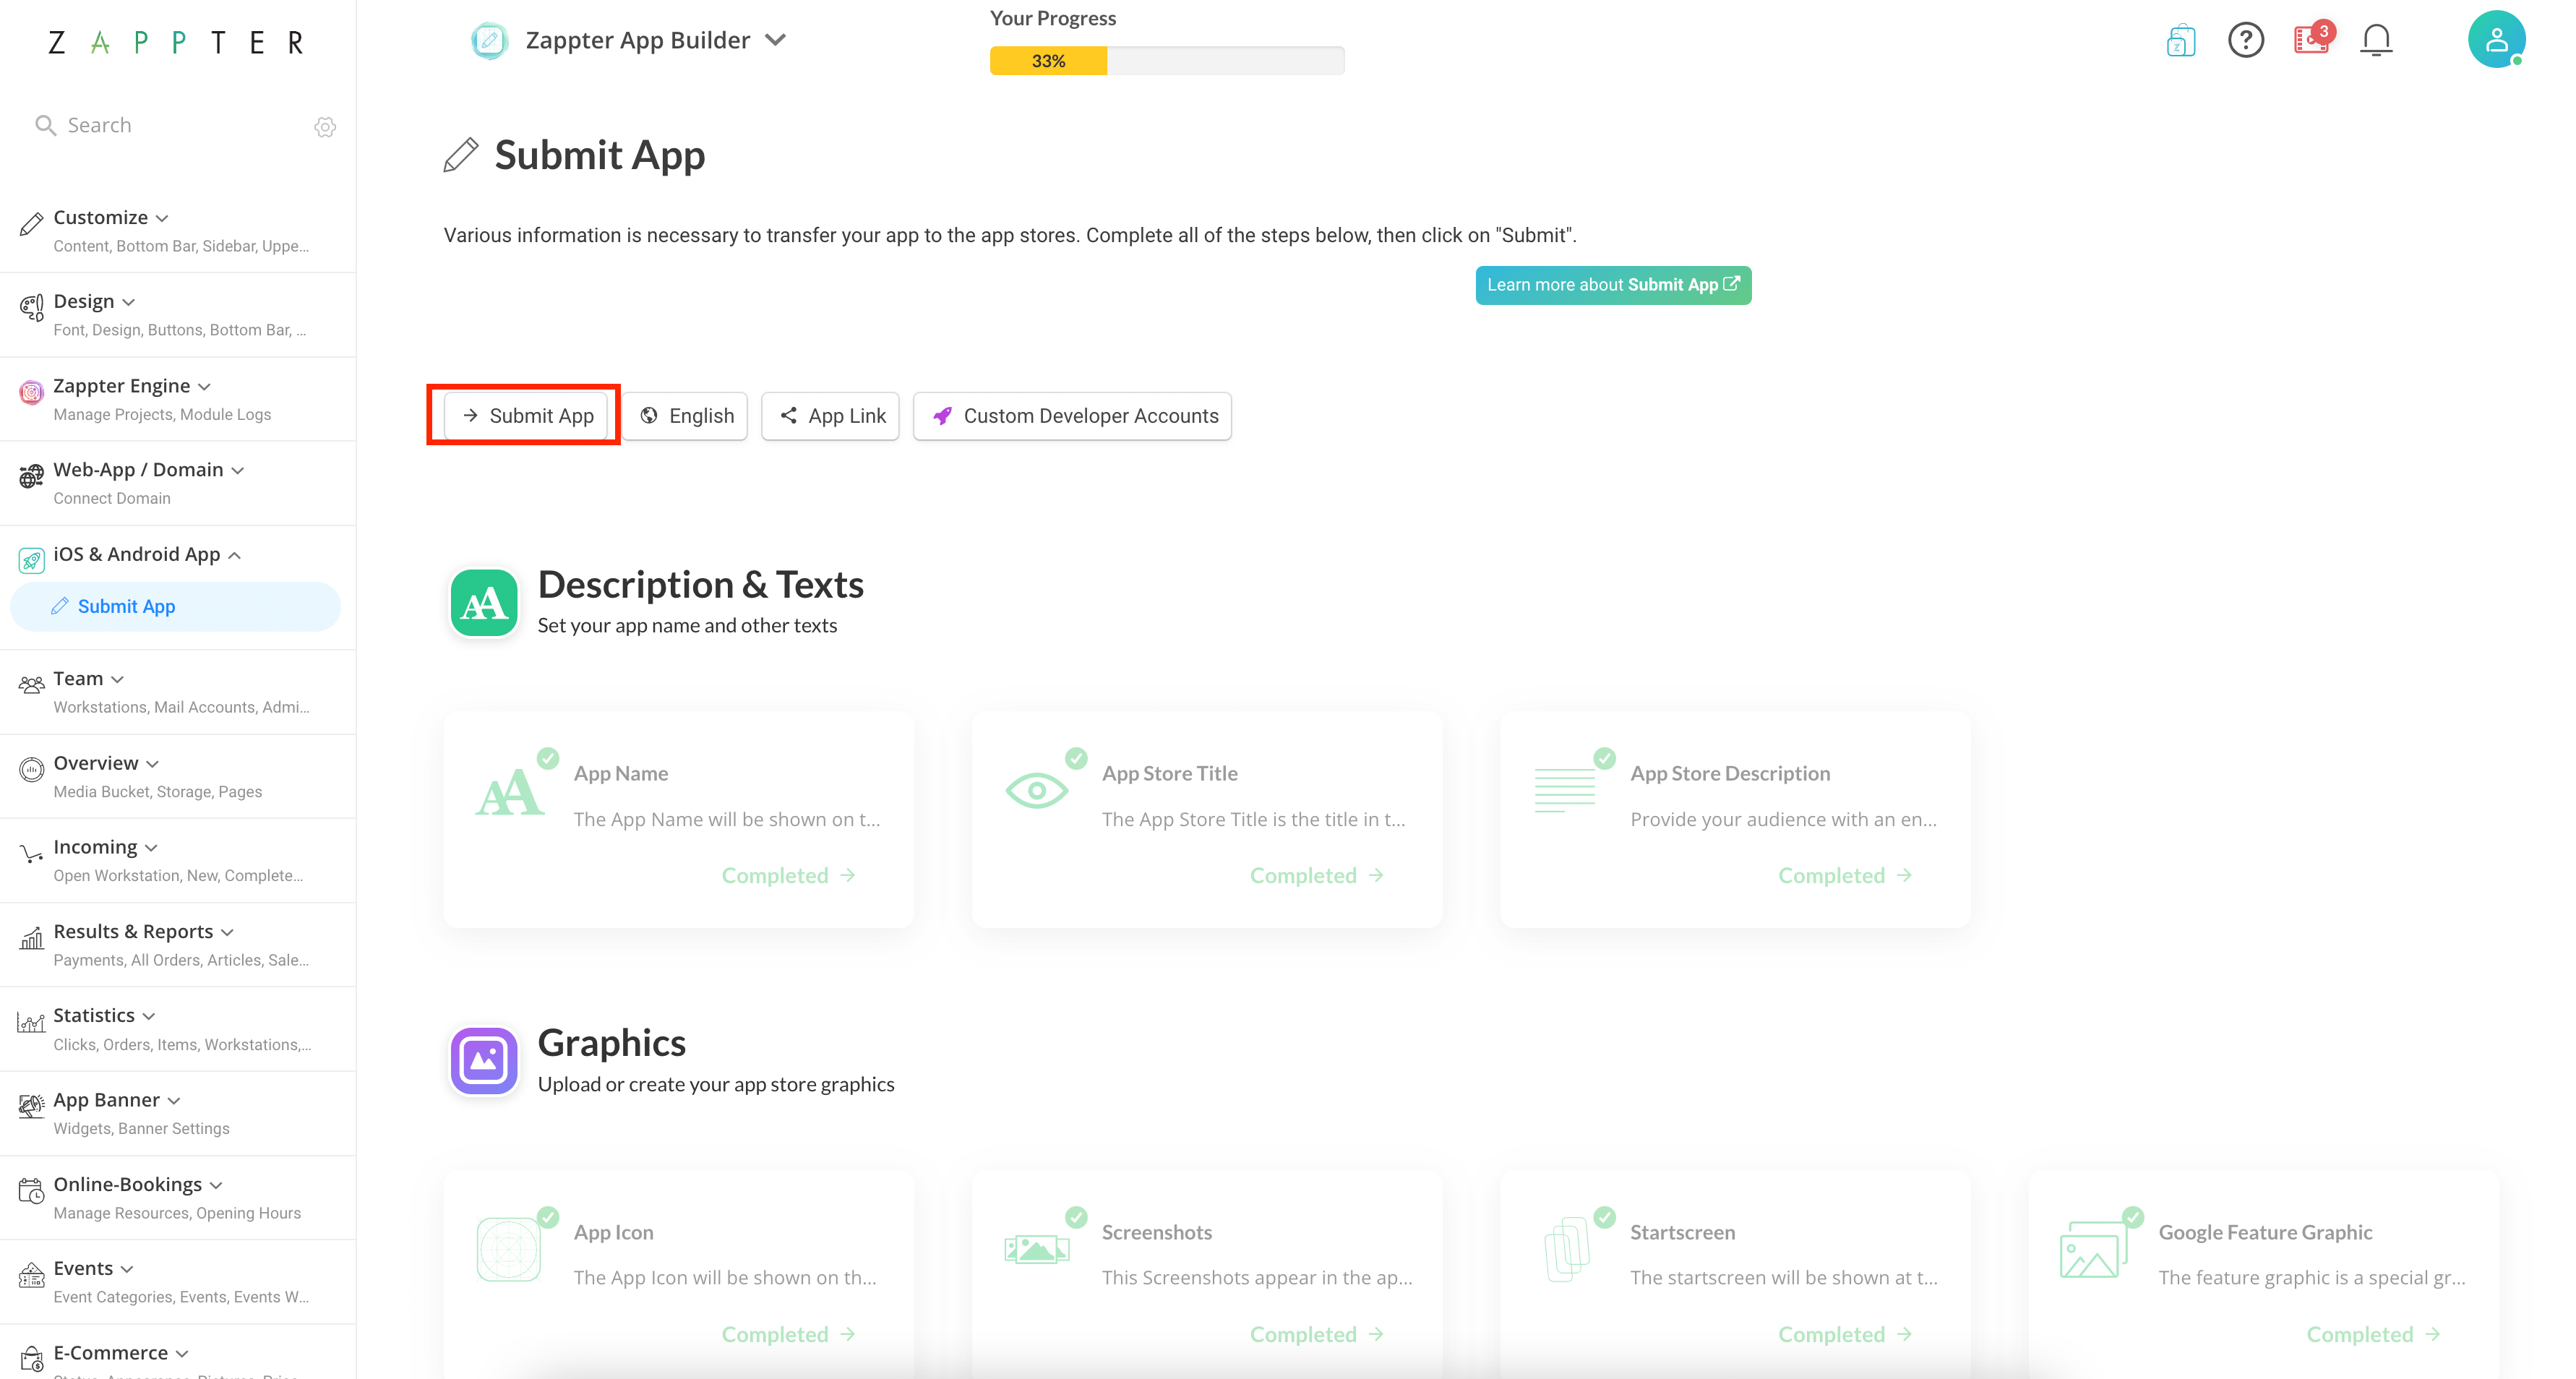This screenshot has height=1379, width=2576.
Task: Expand the Customize section chevron
Action: click(x=162, y=218)
